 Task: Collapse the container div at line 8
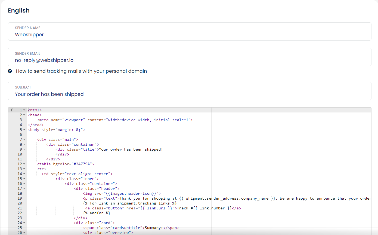click(x=24, y=144)
